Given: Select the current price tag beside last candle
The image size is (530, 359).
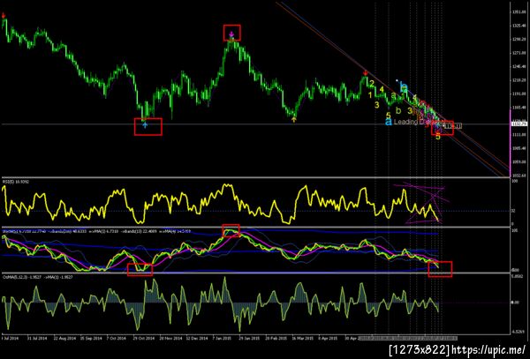Looking at the screenshot, I should pos(453,126).
